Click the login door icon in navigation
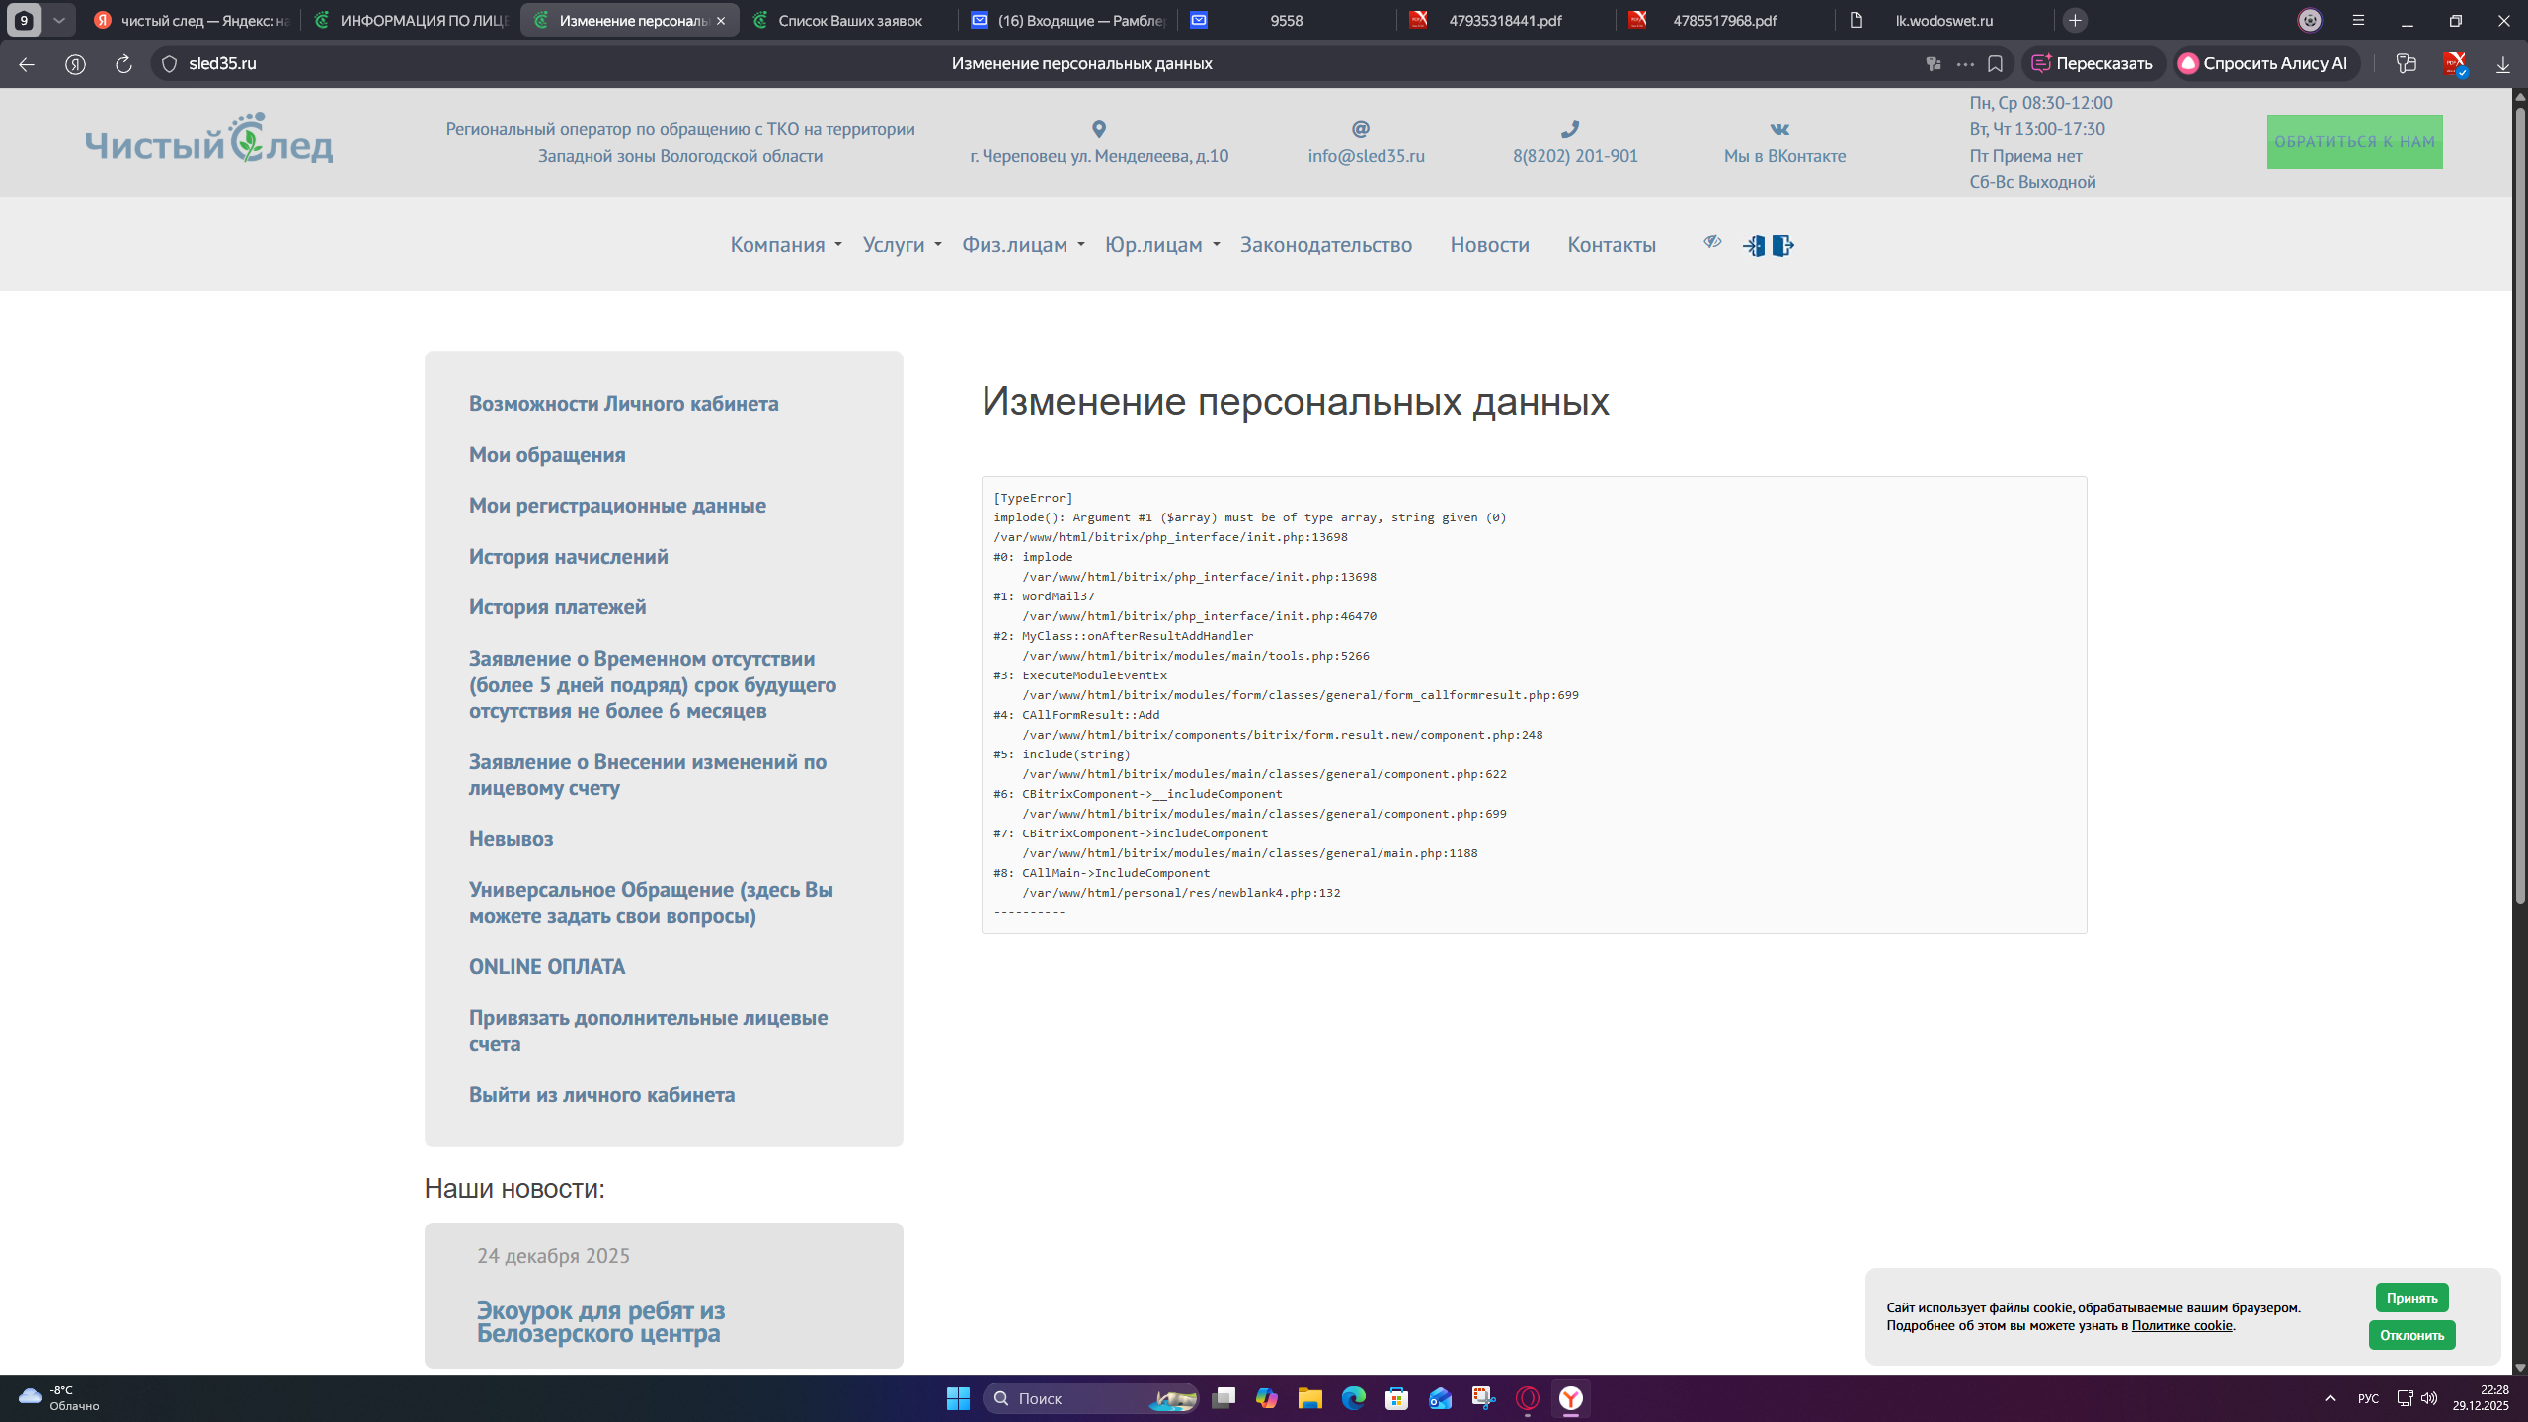Screen dimensions: 2528x1422 (x=1754, y=245)
